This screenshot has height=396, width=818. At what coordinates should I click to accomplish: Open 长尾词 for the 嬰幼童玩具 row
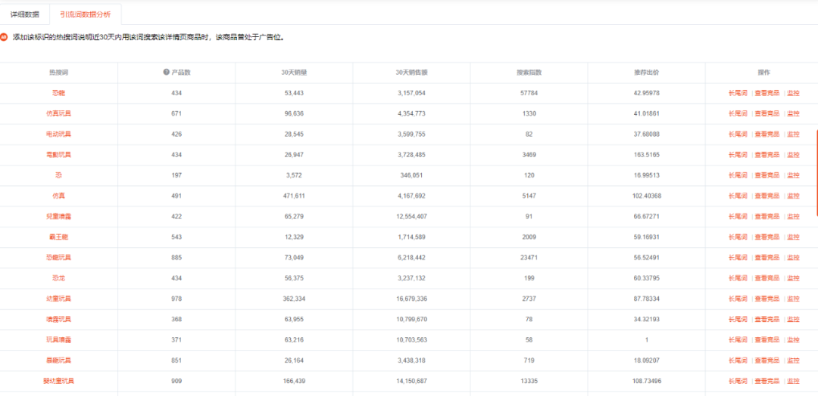pyautogui.click(x=738, y=381)
